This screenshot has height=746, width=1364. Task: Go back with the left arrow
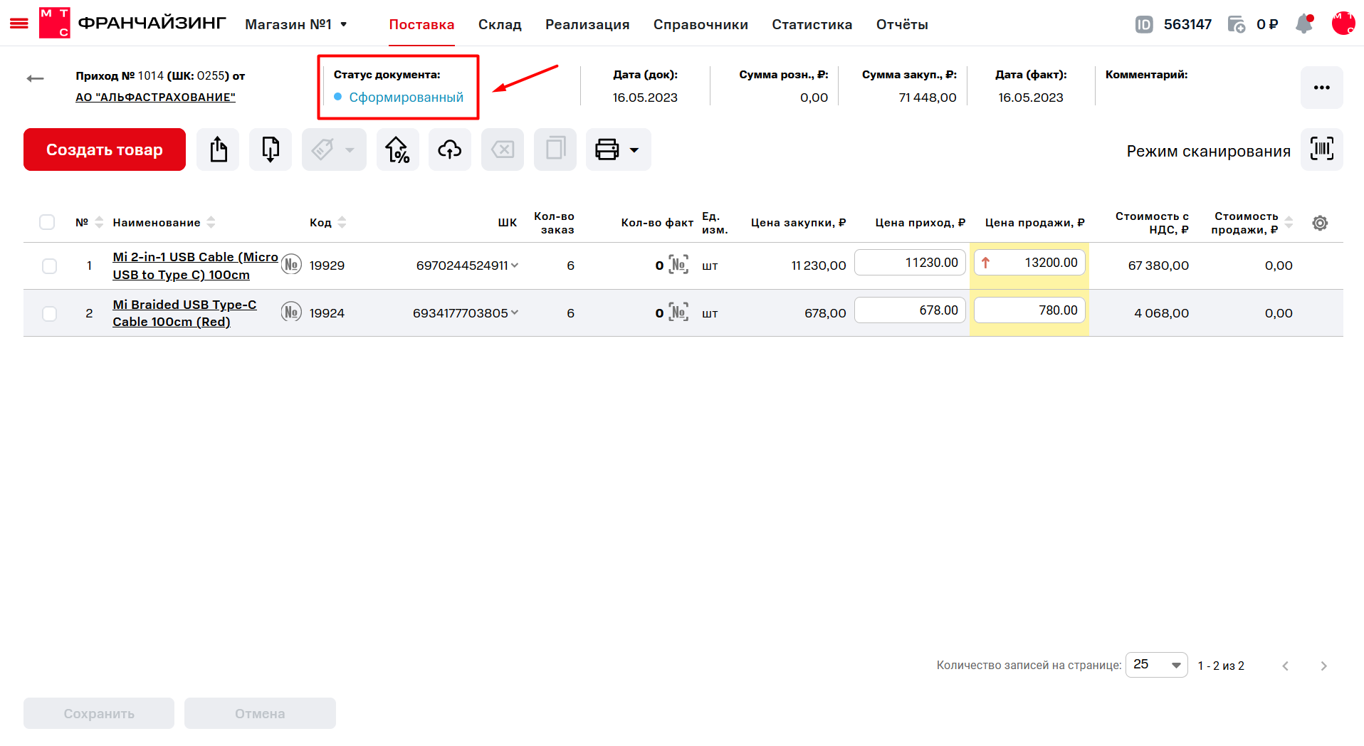pos(35,78)
